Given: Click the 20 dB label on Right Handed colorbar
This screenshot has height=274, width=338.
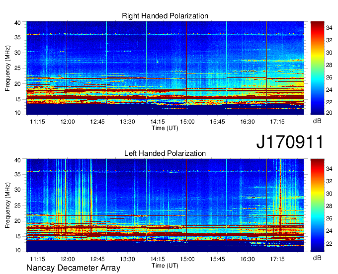Looking at the screenshot, I should point(329,113).
